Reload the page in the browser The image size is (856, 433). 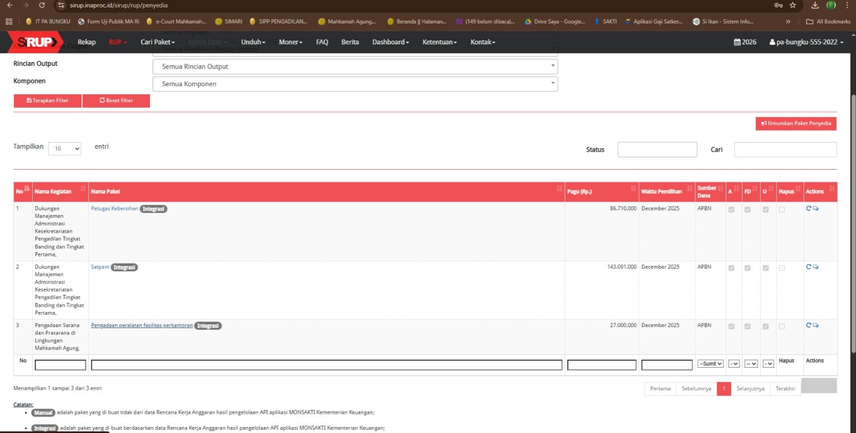42,5
